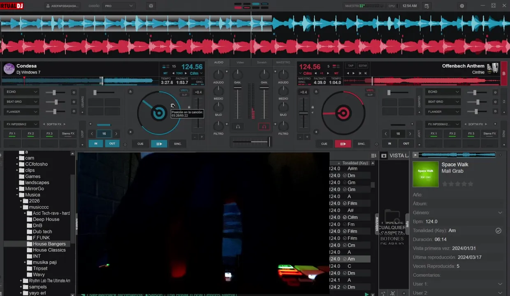The width and height of the screenshot is (510, 296).
Task: Open VirtualDJ settings gear
Action: pos(462,6)
